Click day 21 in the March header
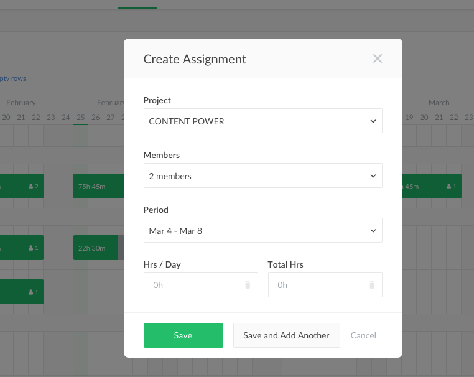The height and width of the screenshot is (377, 474). click(x=439, y=118)
